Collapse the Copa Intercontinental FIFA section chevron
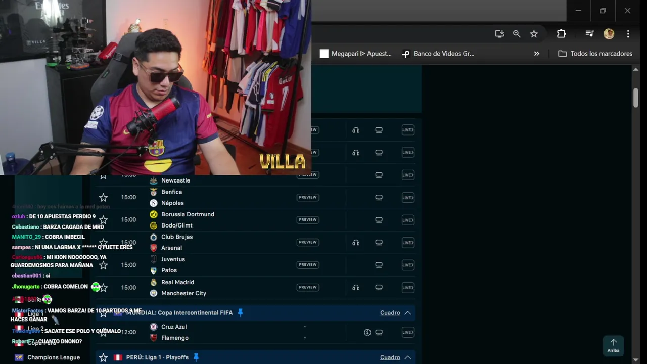 [407, 313]
